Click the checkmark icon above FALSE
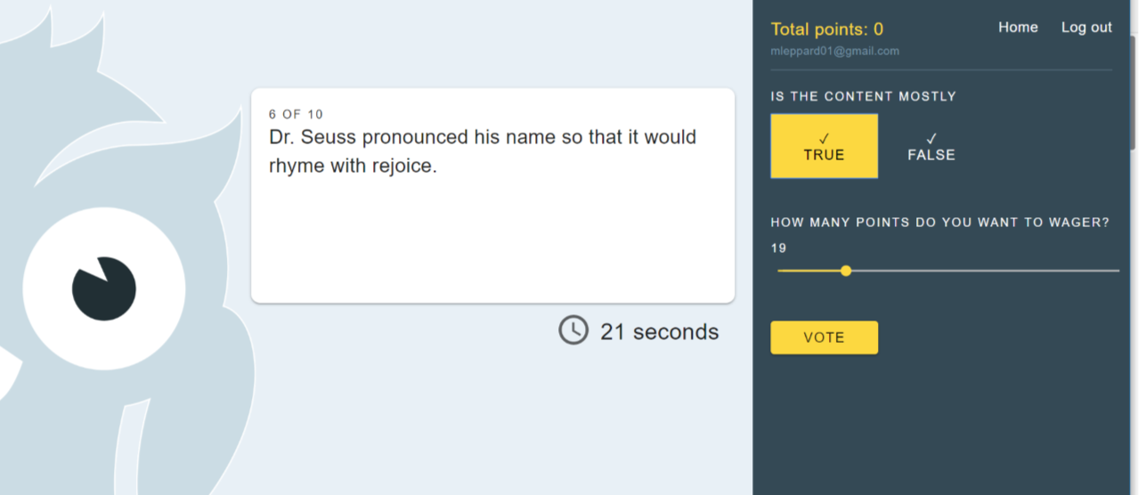 click(931, 139)
